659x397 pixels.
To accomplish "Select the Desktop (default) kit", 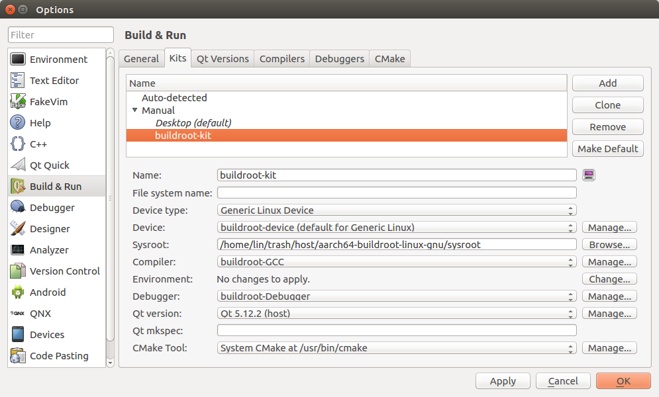I will (x=193, y=123).
